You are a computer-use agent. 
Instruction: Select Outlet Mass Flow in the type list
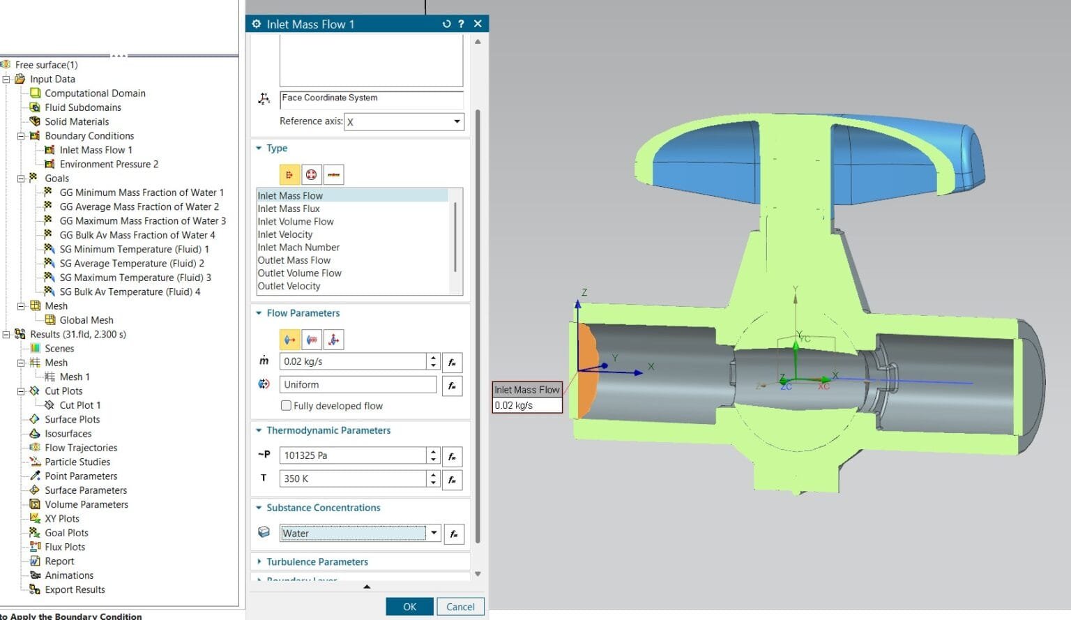[294, 259]
